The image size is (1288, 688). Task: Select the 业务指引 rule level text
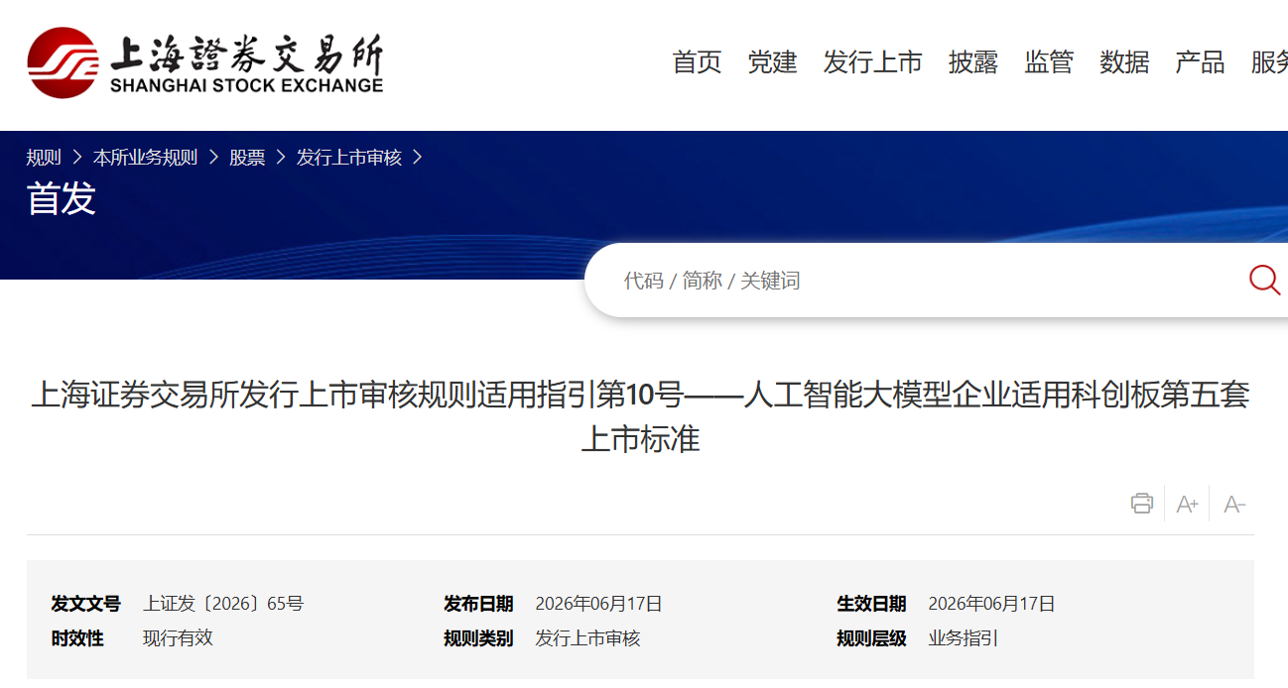963,638
